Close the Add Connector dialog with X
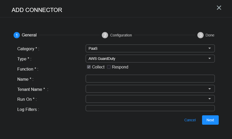The width and height of the screenshot is (232, 139). (x=219, y=8)
